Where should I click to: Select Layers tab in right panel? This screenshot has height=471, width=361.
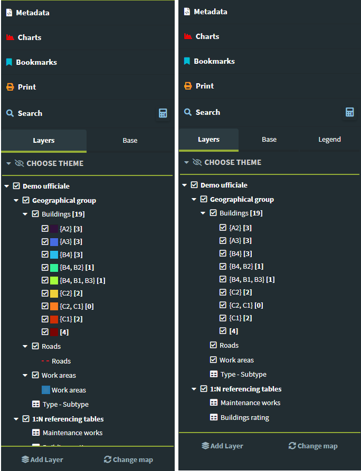(x=209, y=140)
